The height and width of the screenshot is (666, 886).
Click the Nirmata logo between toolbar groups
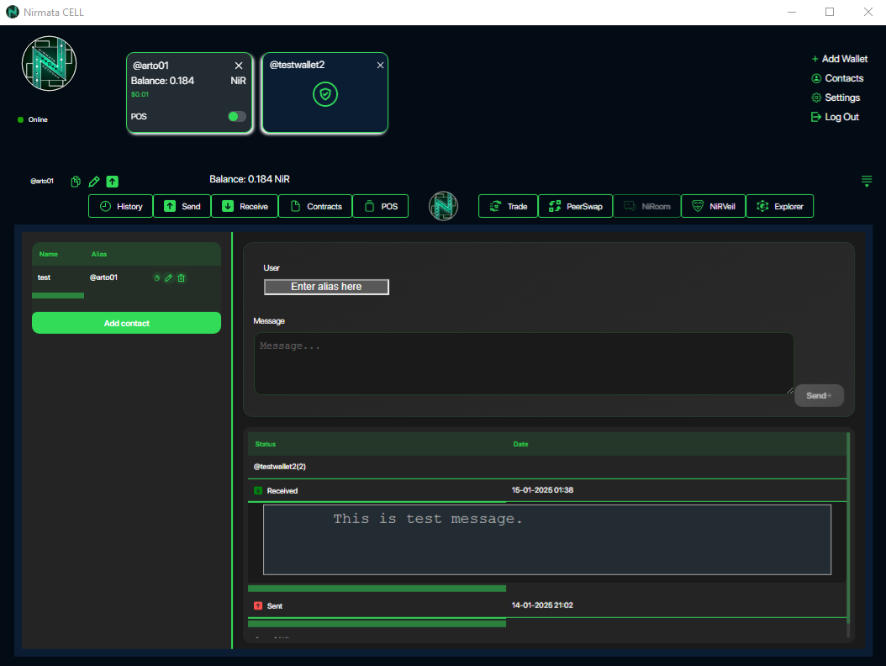(443, 206)
